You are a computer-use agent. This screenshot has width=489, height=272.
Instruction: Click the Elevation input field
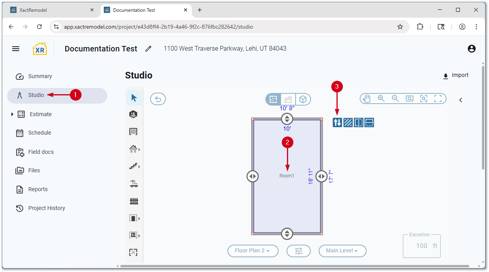point(421,246)
